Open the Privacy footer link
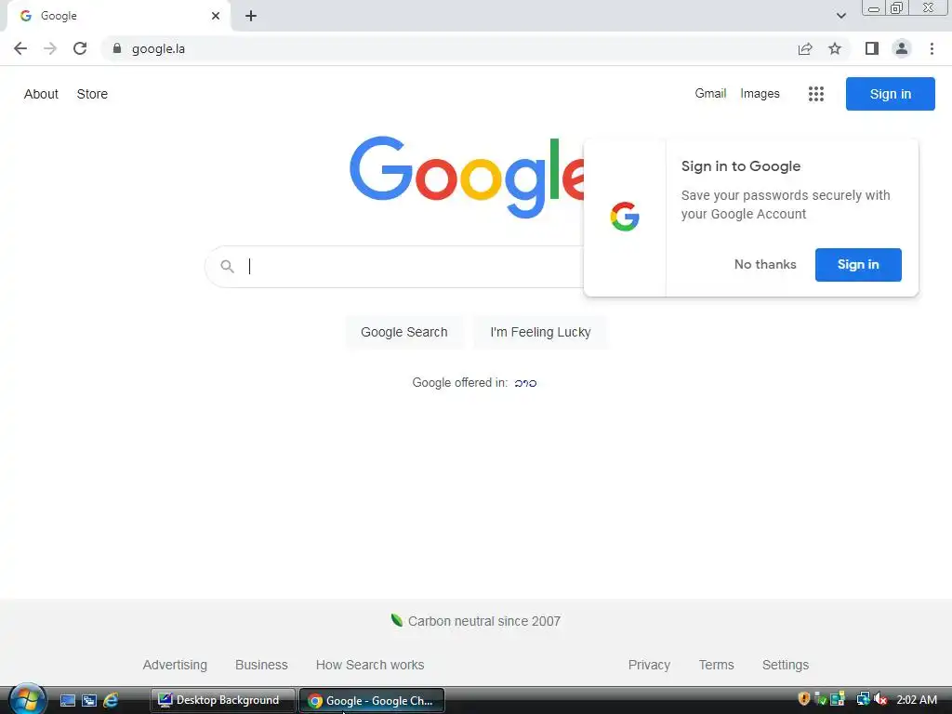The width and height of the screenshot is (952, 714). click(649, 665)
